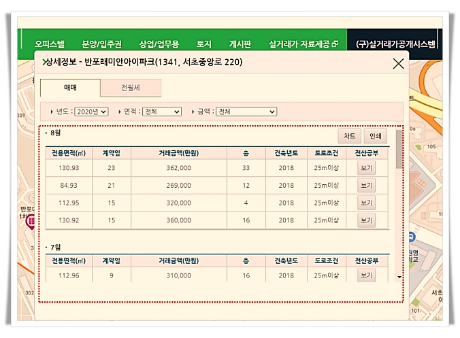Expand the 년도 dropdown showing 2020년
460x338 pixels.
(x=92, y=112)
